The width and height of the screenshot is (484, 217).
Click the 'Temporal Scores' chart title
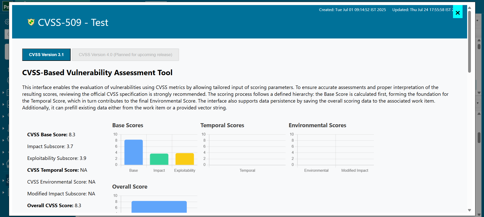click(x=222, y=125)
